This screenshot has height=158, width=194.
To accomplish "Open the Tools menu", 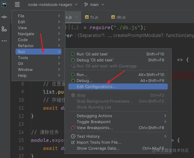I will tap(39, 58).
